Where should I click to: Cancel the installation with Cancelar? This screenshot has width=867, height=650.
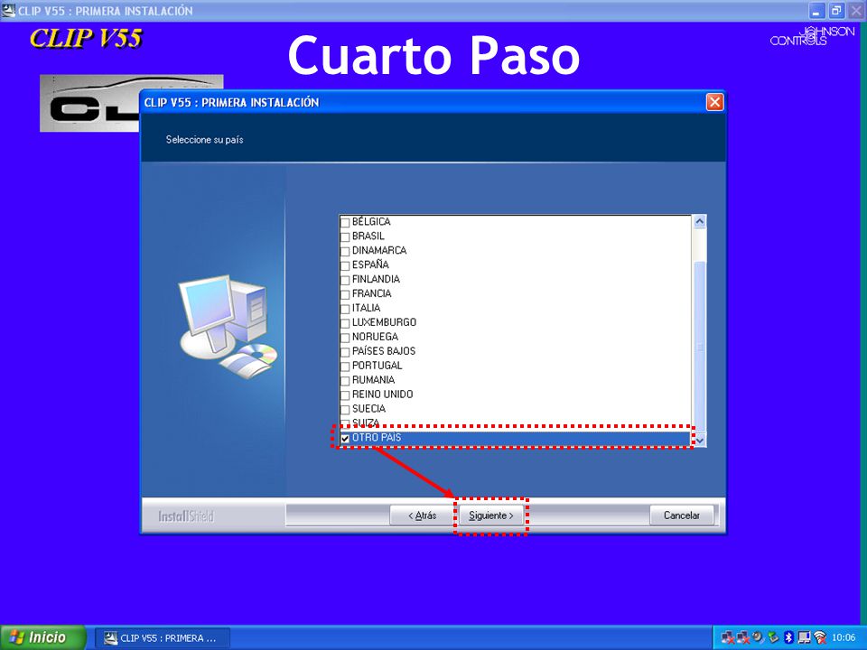click(681, 515)
